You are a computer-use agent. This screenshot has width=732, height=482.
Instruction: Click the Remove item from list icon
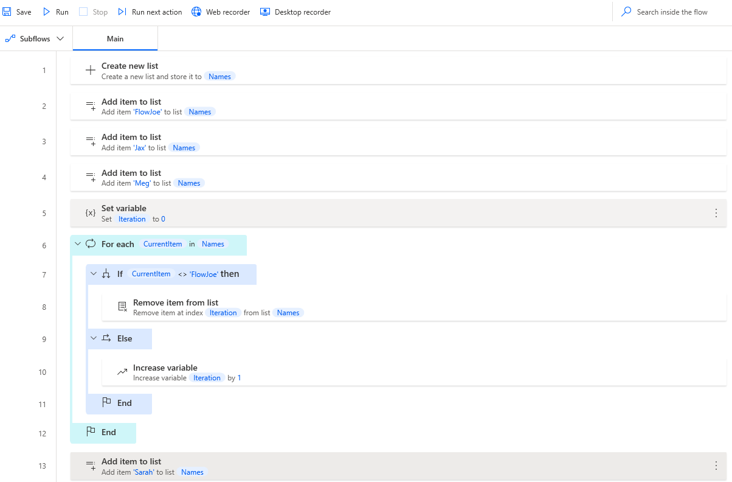tap(122, 307)
